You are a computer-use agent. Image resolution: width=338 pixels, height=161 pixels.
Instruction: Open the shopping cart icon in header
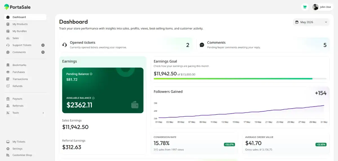pos(304,7)
